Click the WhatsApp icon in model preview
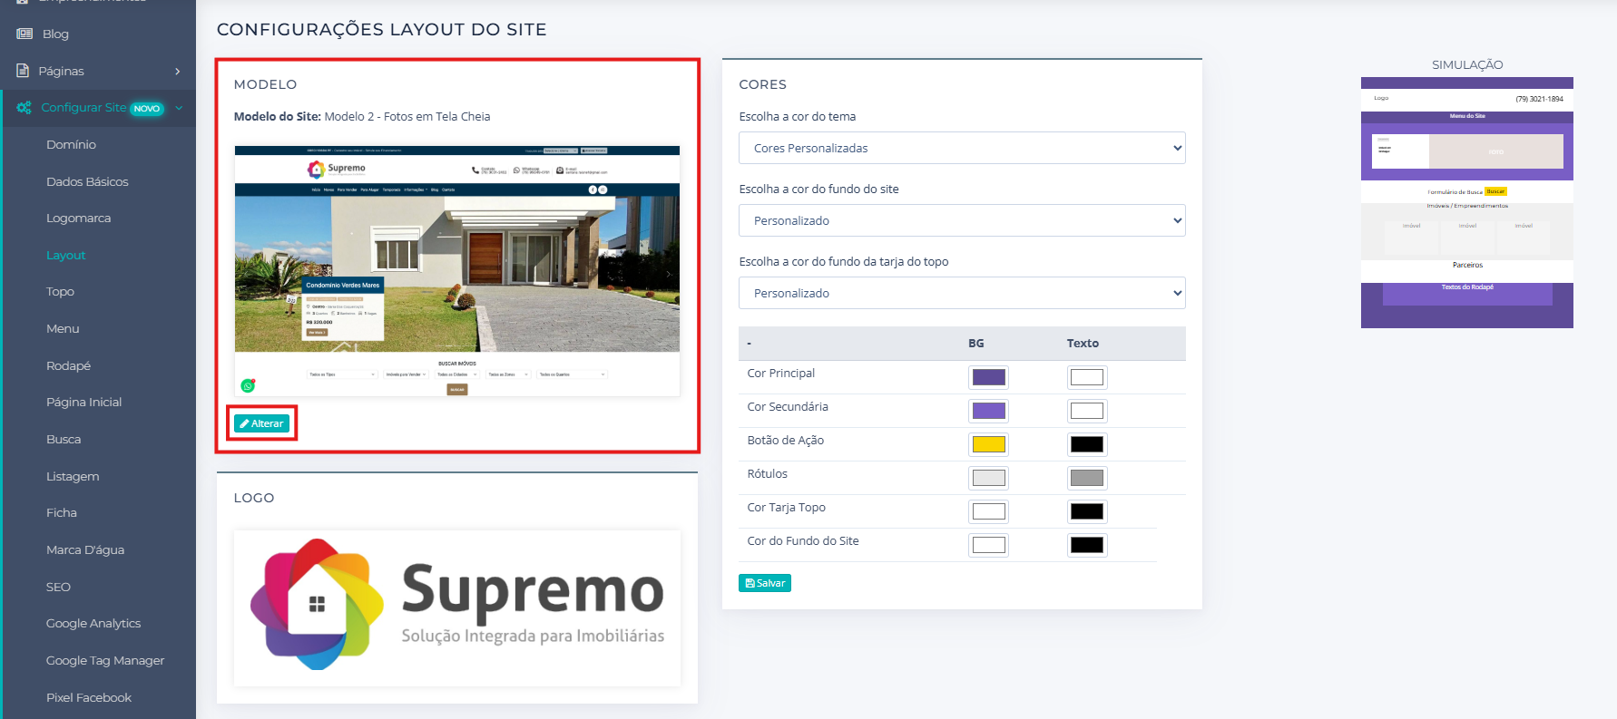Image resolution: width=1617 pixels, height=719 pixels. pyautogui.click(x=248, y=385)
